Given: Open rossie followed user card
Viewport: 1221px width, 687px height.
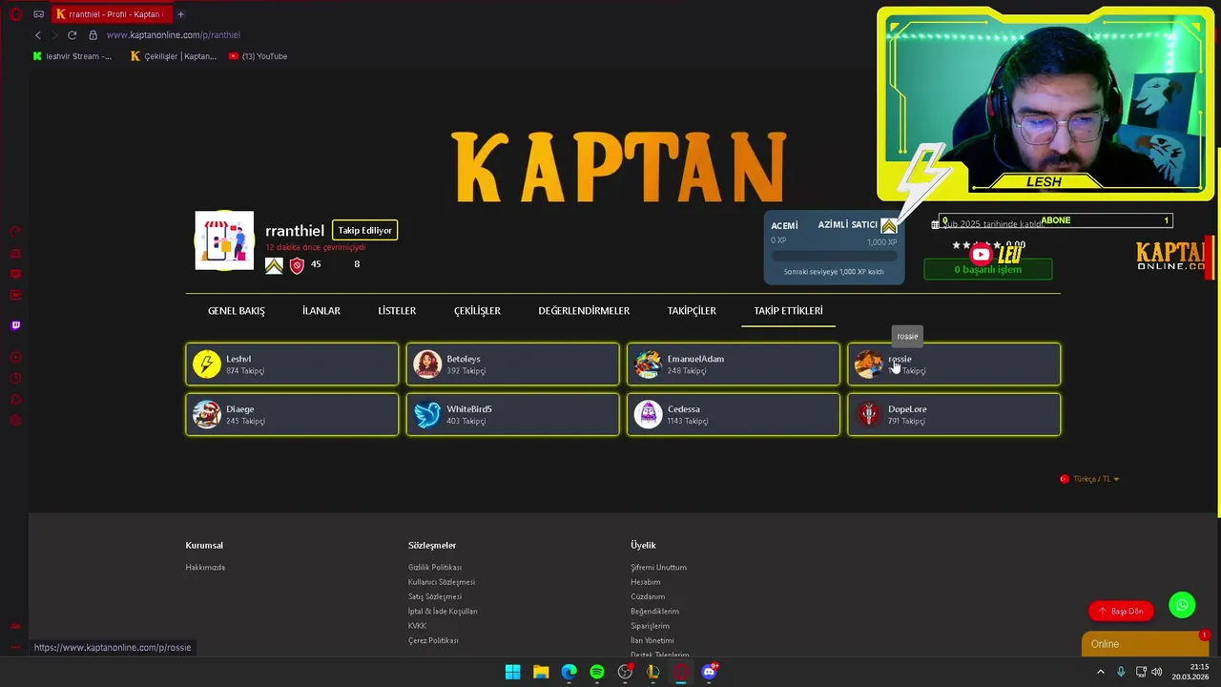Looking at the screenshot, I should pos(954,364).
